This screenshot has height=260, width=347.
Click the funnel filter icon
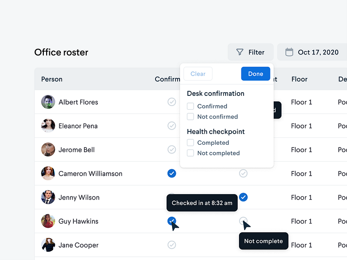[x=239, y=52]
